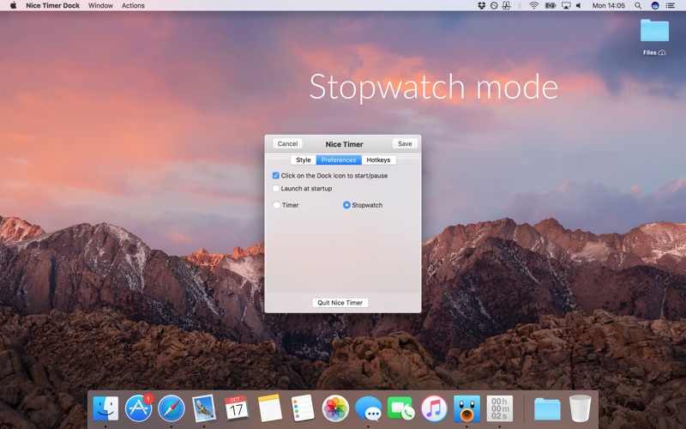Show battery status in menu bar
The image size is (686, 429).
click(550, 6)
